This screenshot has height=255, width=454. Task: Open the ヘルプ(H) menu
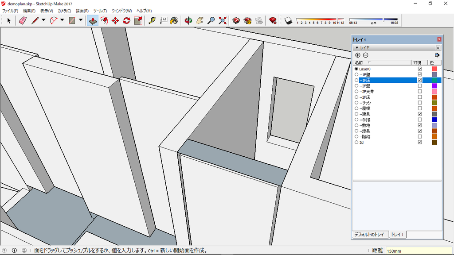coord(144,11)
